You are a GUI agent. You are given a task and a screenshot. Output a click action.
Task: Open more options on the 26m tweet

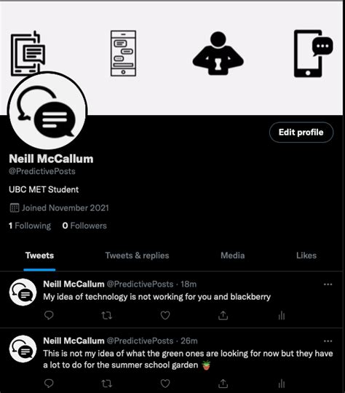point(328,341)
